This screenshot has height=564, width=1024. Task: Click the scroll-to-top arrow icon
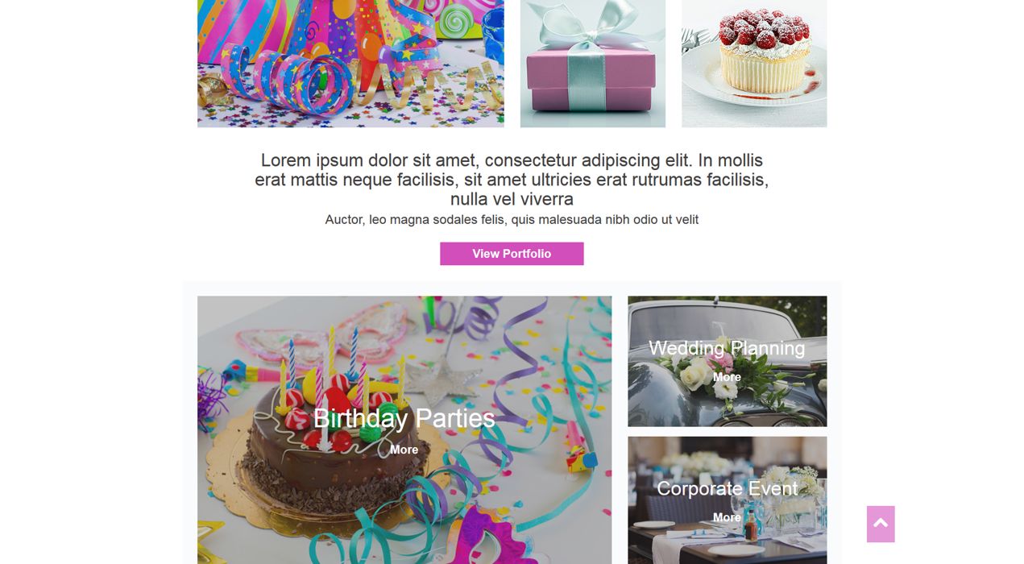pos(881,524)
